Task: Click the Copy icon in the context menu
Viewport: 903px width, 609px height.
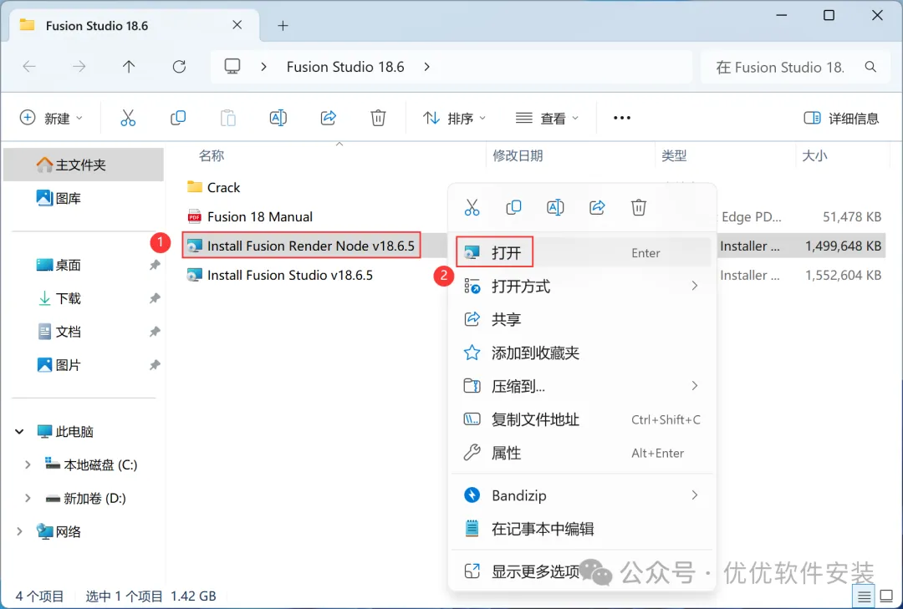Action: coord(513,207)
